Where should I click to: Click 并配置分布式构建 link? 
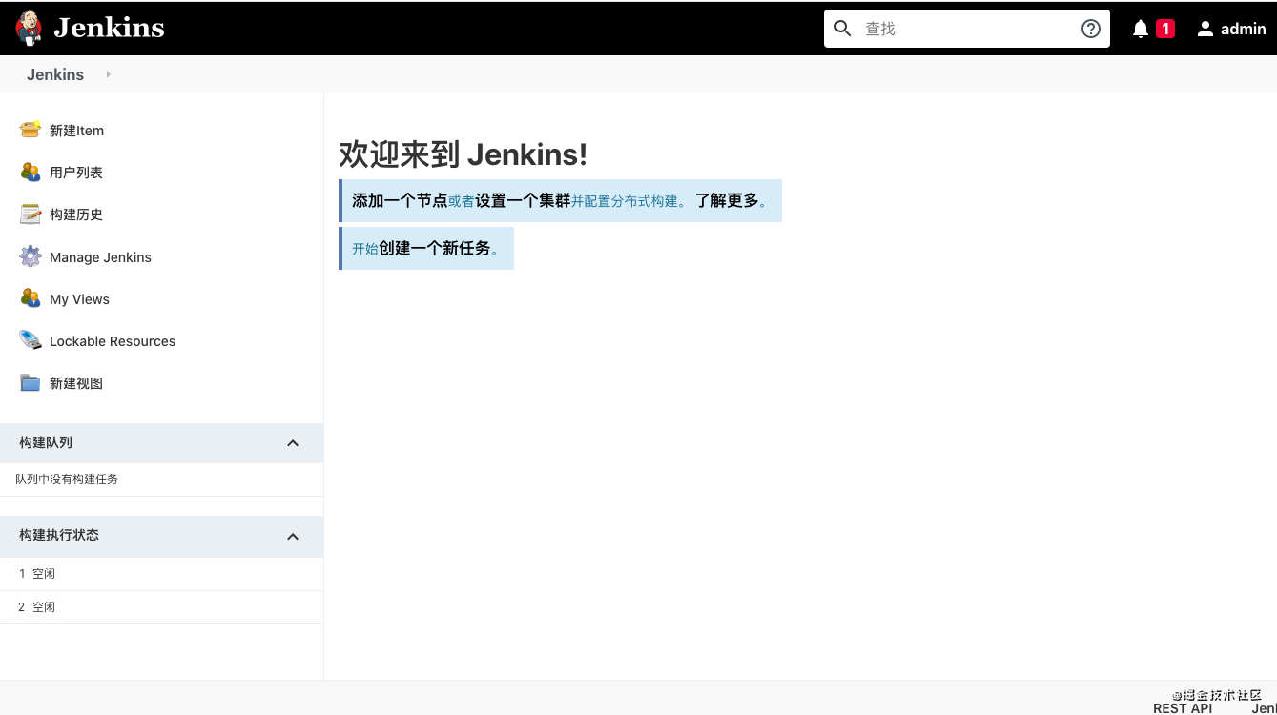[625, 201]
